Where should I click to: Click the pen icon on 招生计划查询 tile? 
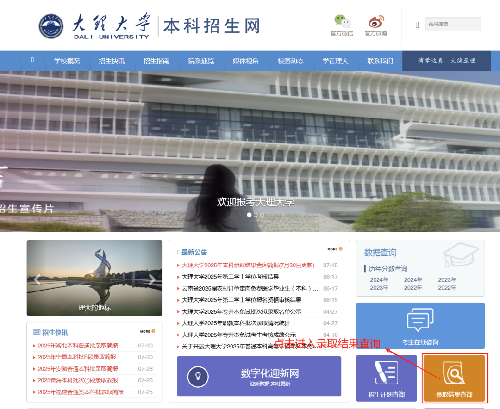(386, 372)
